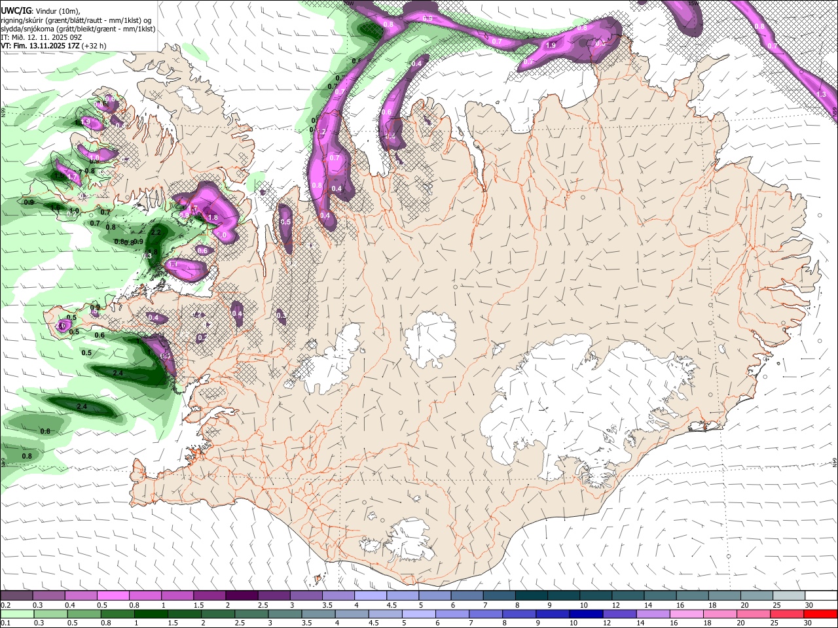The image size is (838, 628).
Task: Select the "VT: Fim. 13.11.2025 17Z (+32 h)" line
Action: (x=53, y=46)
